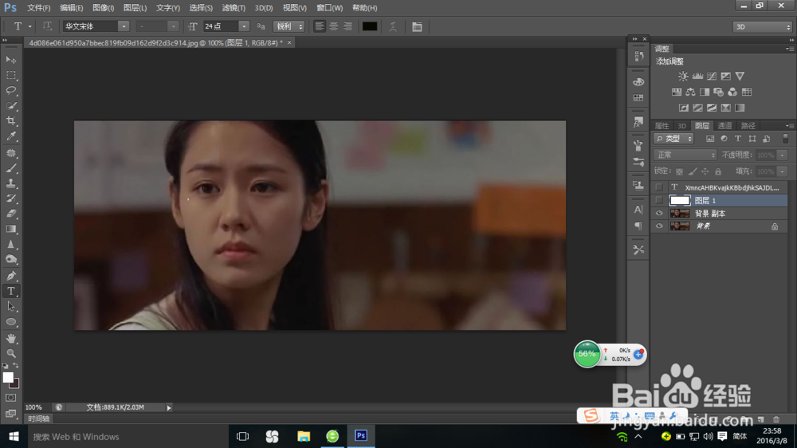Select the Horizontal Type tool
Viewport: 797px width, 448px height.
11,292
